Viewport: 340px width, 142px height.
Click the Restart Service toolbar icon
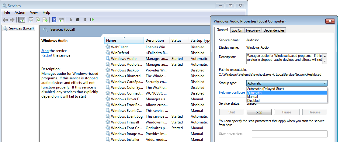pyautogui.click(x=92, y=20)
